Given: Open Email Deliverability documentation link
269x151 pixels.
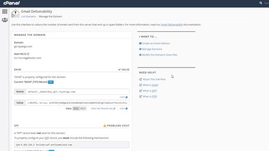Looking at the screenshot, I should pos(172,25).
